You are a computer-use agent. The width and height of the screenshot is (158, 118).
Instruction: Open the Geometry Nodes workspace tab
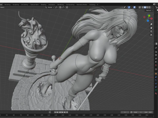pyautogui.click(x=82, y=5)
